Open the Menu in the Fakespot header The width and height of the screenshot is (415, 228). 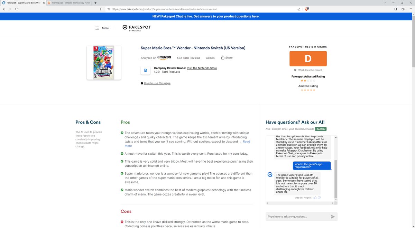pyautogui.click(x=102, y=28)
